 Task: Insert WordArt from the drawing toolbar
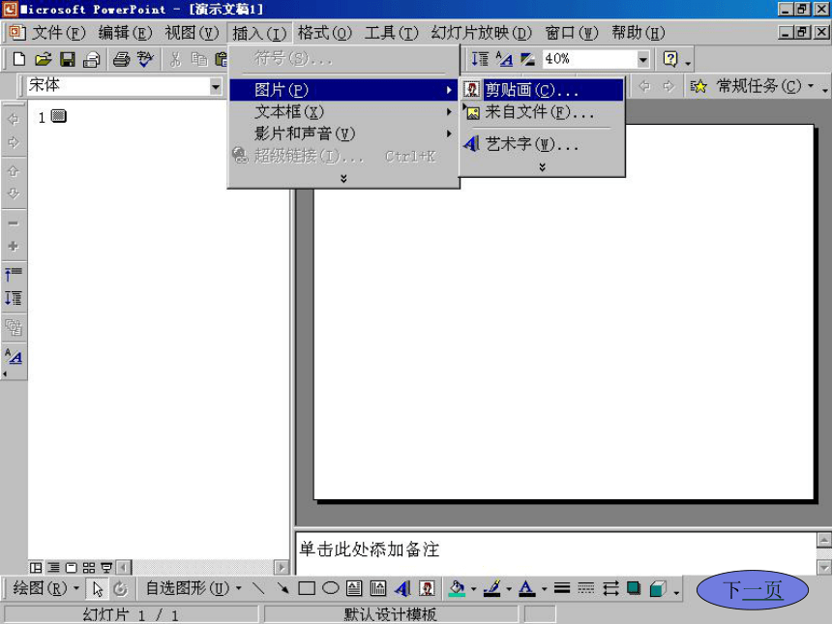[x=402, y=588]
